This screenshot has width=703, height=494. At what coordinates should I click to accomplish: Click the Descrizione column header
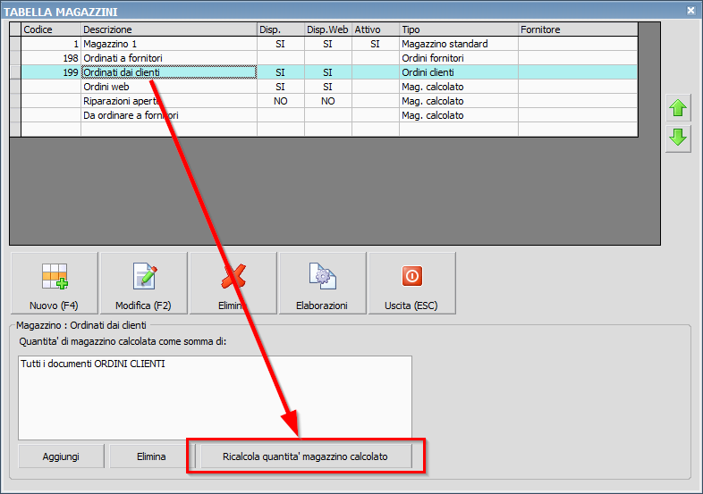coord(169,29)
